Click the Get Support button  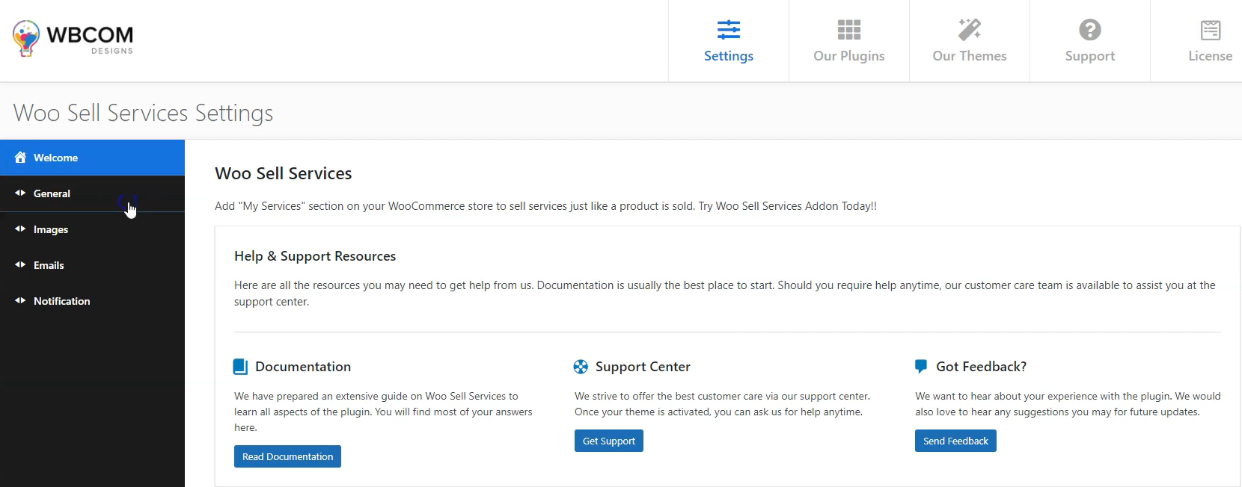click(609, 441)
